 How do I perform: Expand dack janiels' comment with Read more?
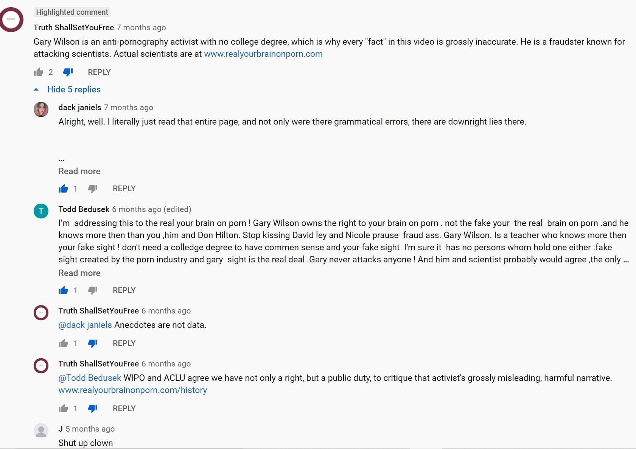[x=79, y=171]
